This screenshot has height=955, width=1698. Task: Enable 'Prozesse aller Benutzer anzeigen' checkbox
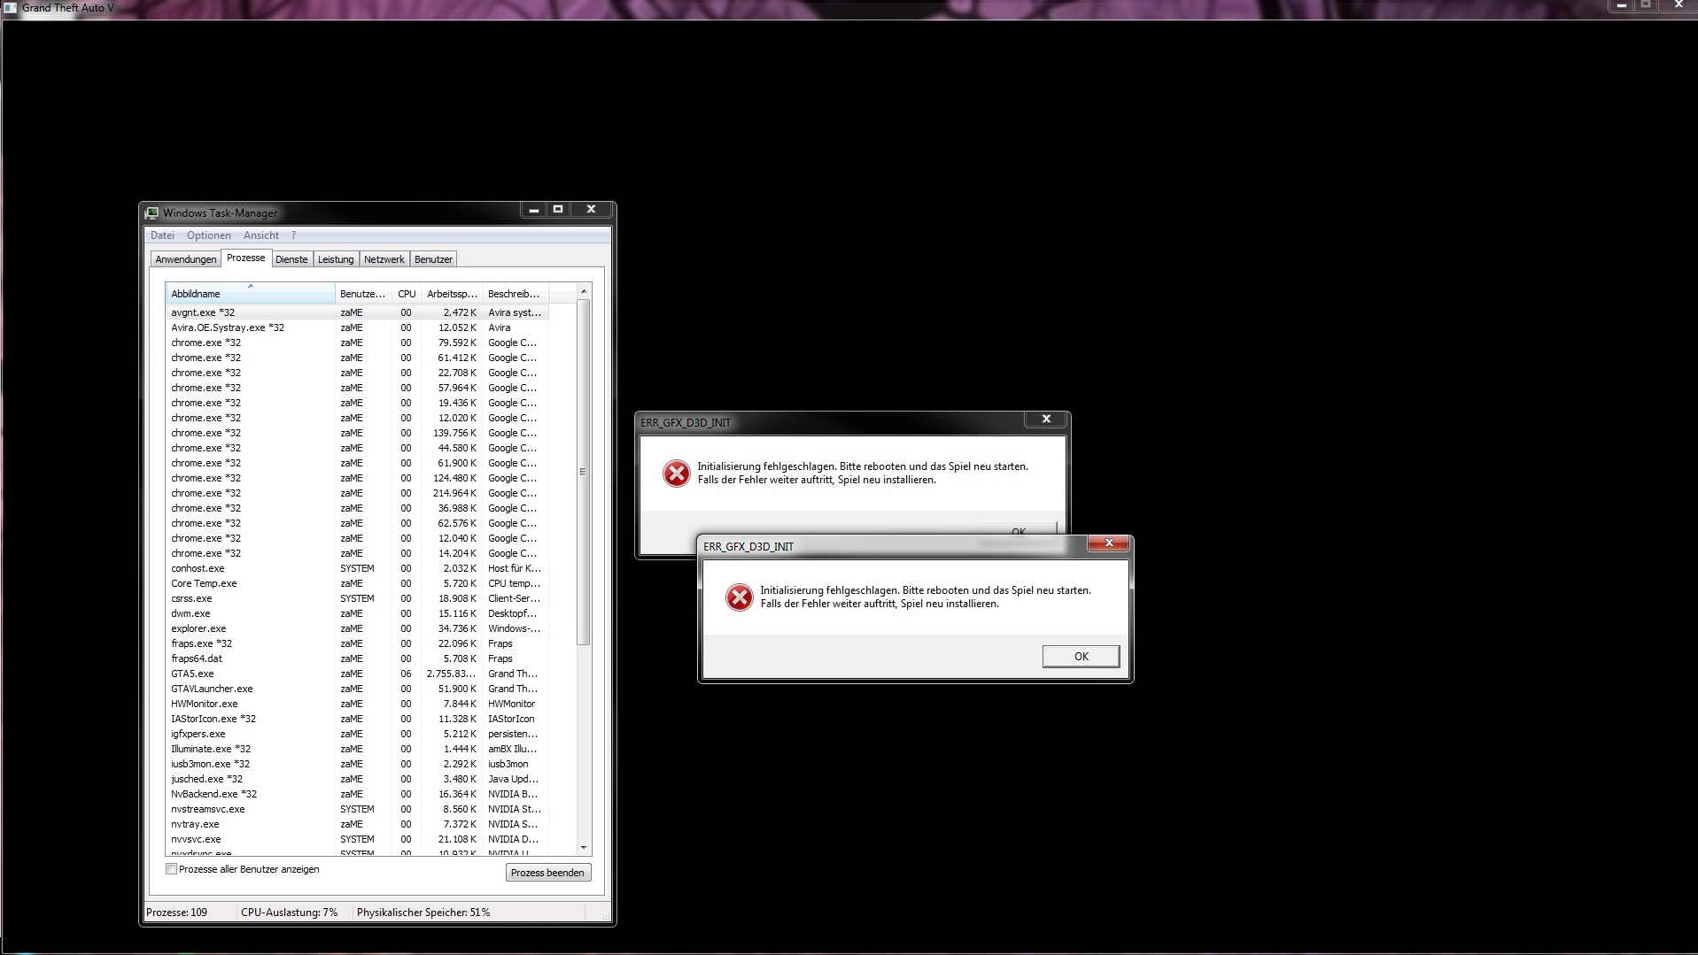(x=172, y=869)
